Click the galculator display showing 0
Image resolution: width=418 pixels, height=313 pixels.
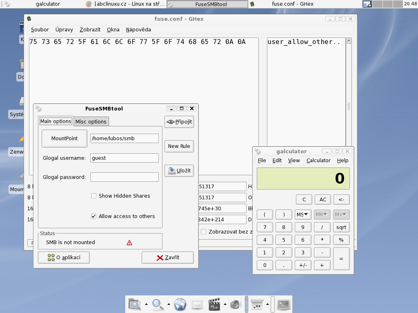point(303,179)
